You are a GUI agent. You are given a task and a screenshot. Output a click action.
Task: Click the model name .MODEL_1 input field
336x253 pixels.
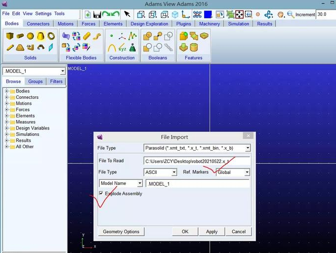pos(198,184)
